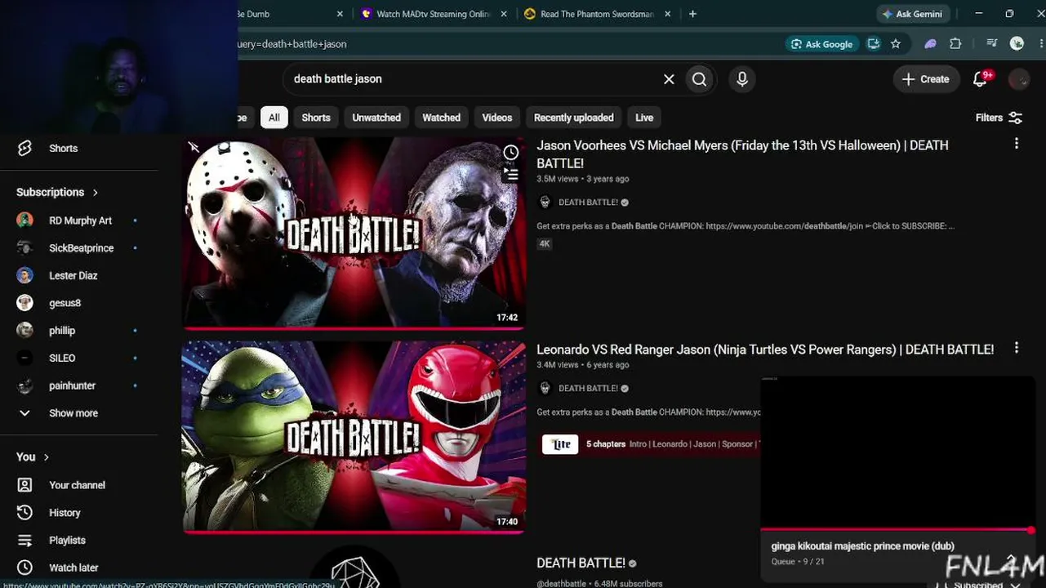Bookmark this page with the star
This screenshot has height=588, width=1046.
[896, 44]
